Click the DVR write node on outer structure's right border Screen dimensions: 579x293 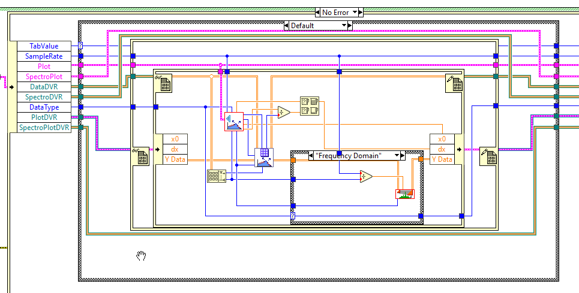(x=488, y=155)
